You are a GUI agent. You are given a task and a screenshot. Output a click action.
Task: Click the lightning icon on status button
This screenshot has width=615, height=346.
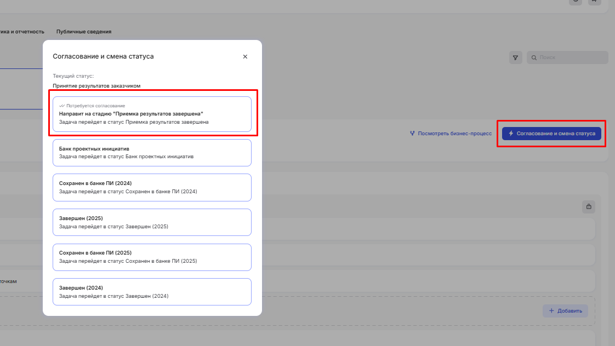[511, 134]
